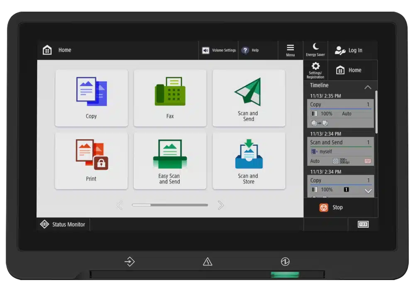Open the Copy function tile
This screenshot has width=415, height=290.
(x=91, y=98)
